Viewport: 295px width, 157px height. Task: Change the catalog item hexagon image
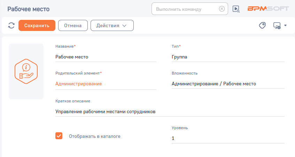point(26,71)
